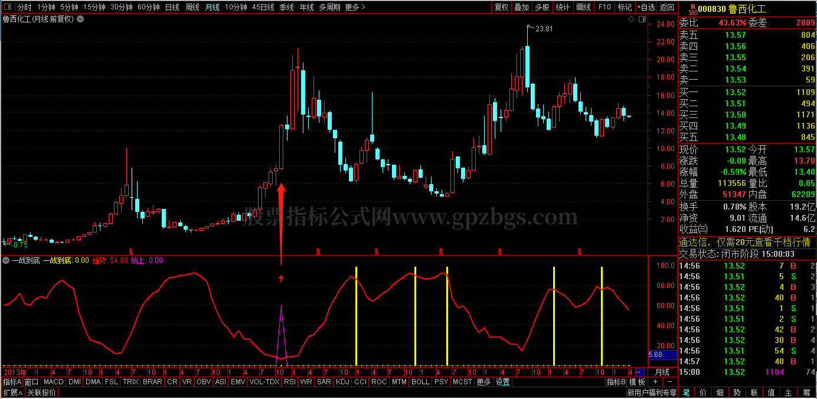Image resolution: width=817 pixels, height=399 pixels.
Task: Click the plus zoom icon next to 模板
Action: click(x=655, y=382)
